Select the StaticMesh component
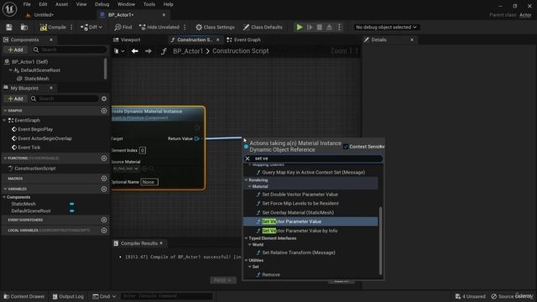 coord(36,78)
